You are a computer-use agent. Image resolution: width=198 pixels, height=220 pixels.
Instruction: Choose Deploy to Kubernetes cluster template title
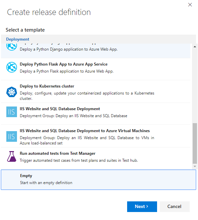(47, 86)
